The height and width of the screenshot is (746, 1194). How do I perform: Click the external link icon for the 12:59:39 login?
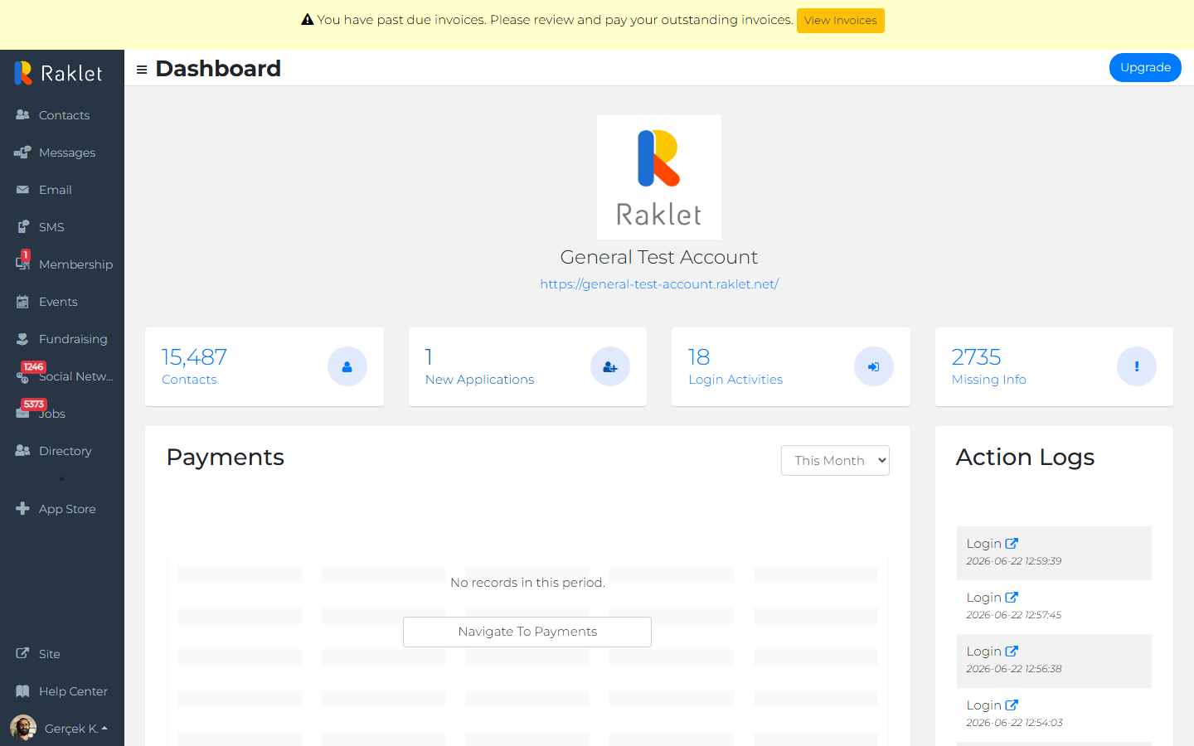(x=1012, y=544)
